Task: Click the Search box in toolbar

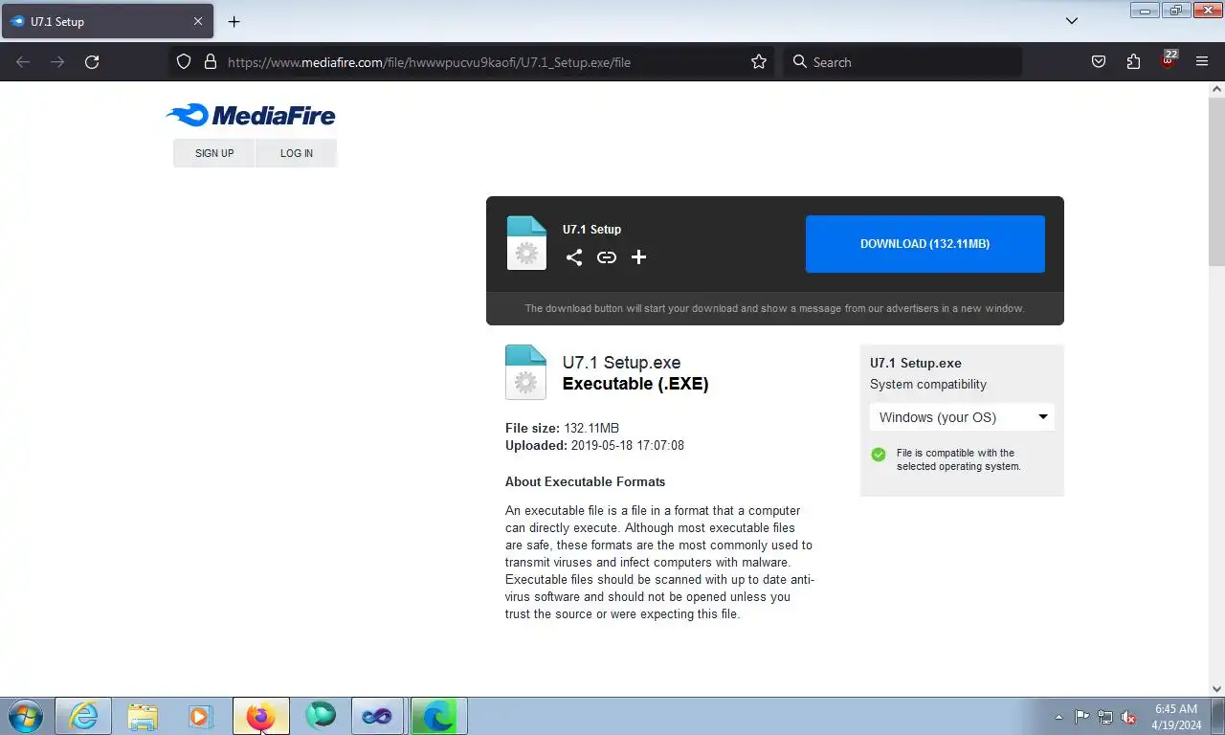Action: (902, 62)
